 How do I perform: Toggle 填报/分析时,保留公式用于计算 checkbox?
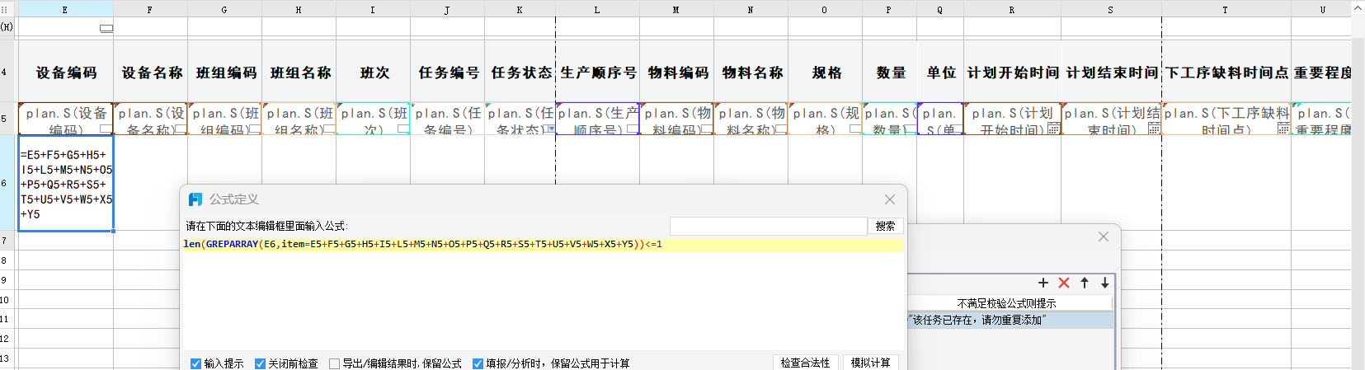click(x=478, y=363)
